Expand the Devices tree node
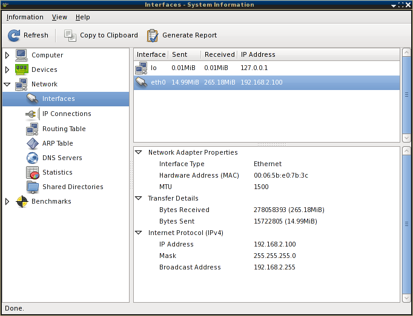 pyautogui.click(x=7, y=69)
